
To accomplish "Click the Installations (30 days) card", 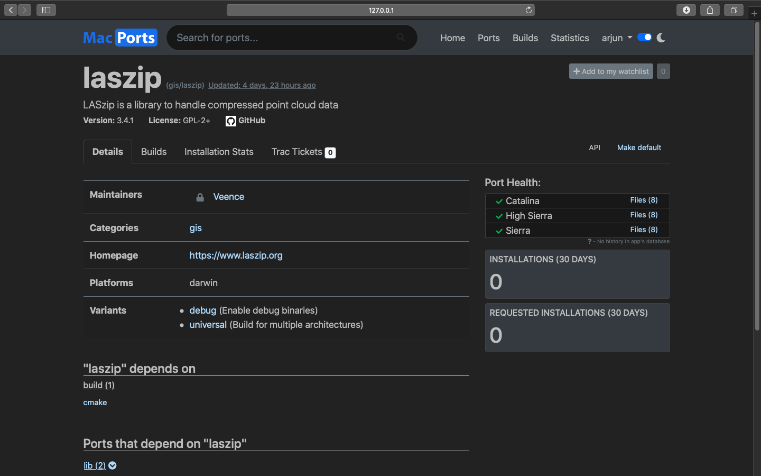I will coord(577,274).
